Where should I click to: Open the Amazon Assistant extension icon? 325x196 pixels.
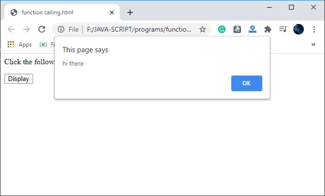click(253, 29)
